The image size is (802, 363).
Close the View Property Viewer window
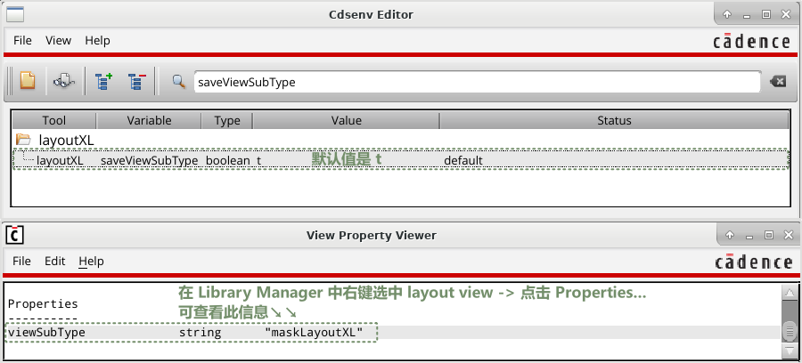789,235
